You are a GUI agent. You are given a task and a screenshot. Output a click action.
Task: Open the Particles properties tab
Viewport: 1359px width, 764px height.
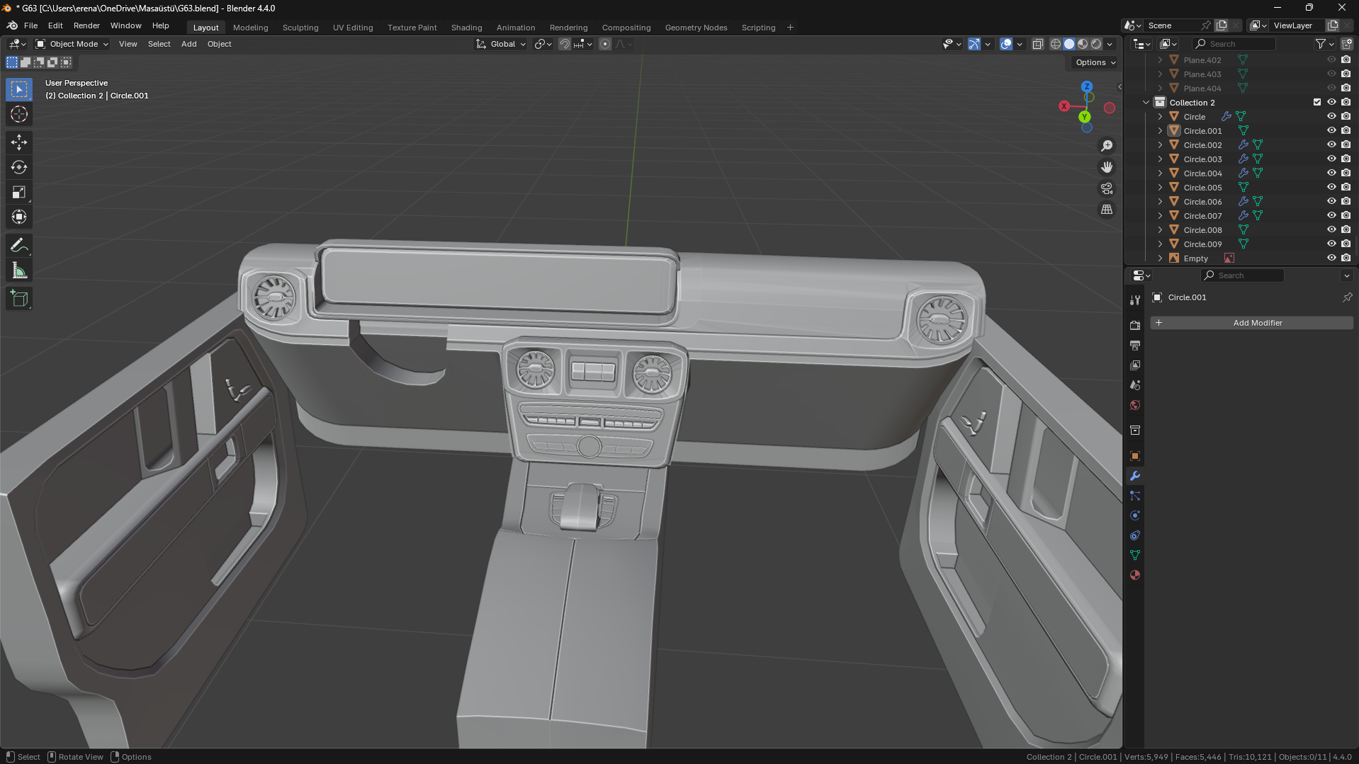pyautogui.click(x=1135, y=496)
